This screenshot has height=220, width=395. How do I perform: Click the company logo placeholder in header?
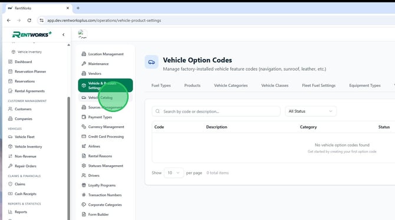[83, 34]
